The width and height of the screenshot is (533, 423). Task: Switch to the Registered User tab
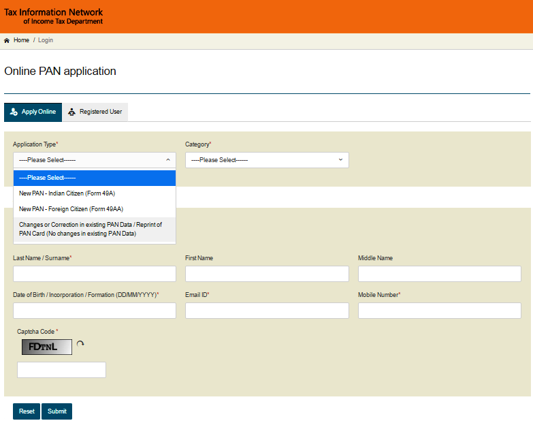(95, 112)
